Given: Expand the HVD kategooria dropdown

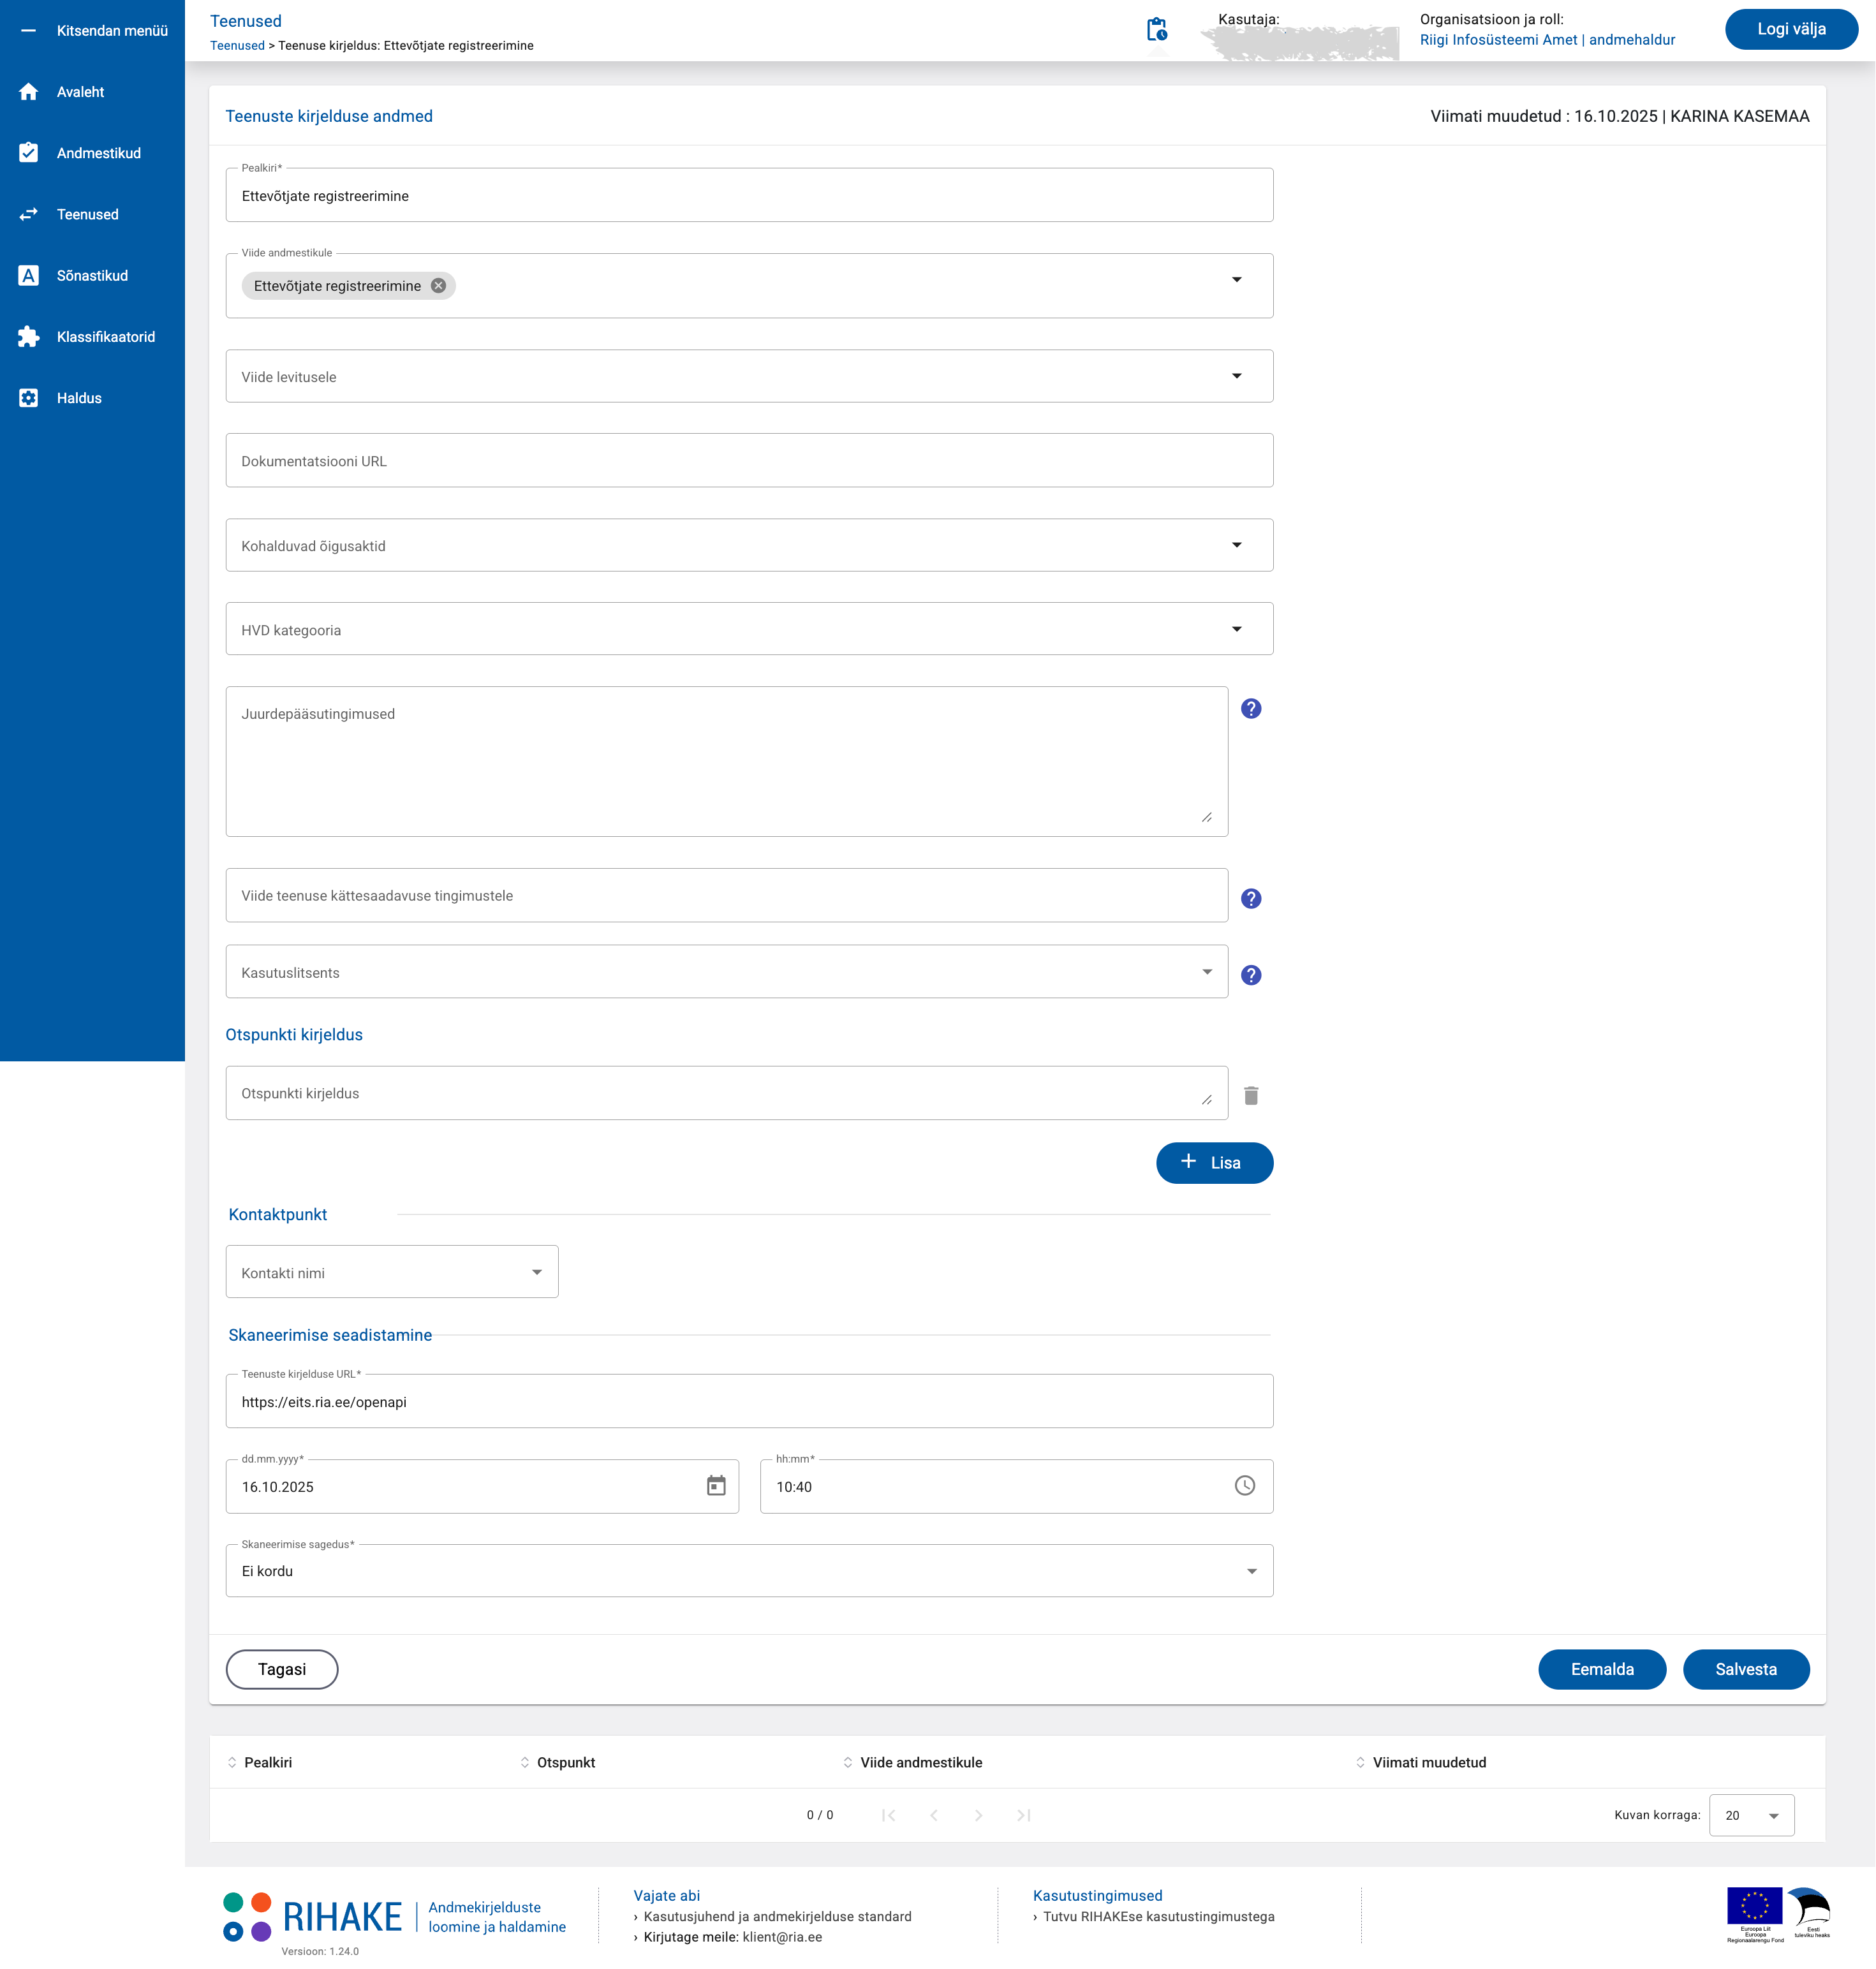Looking at the screenshot, I should [1236, 630].
